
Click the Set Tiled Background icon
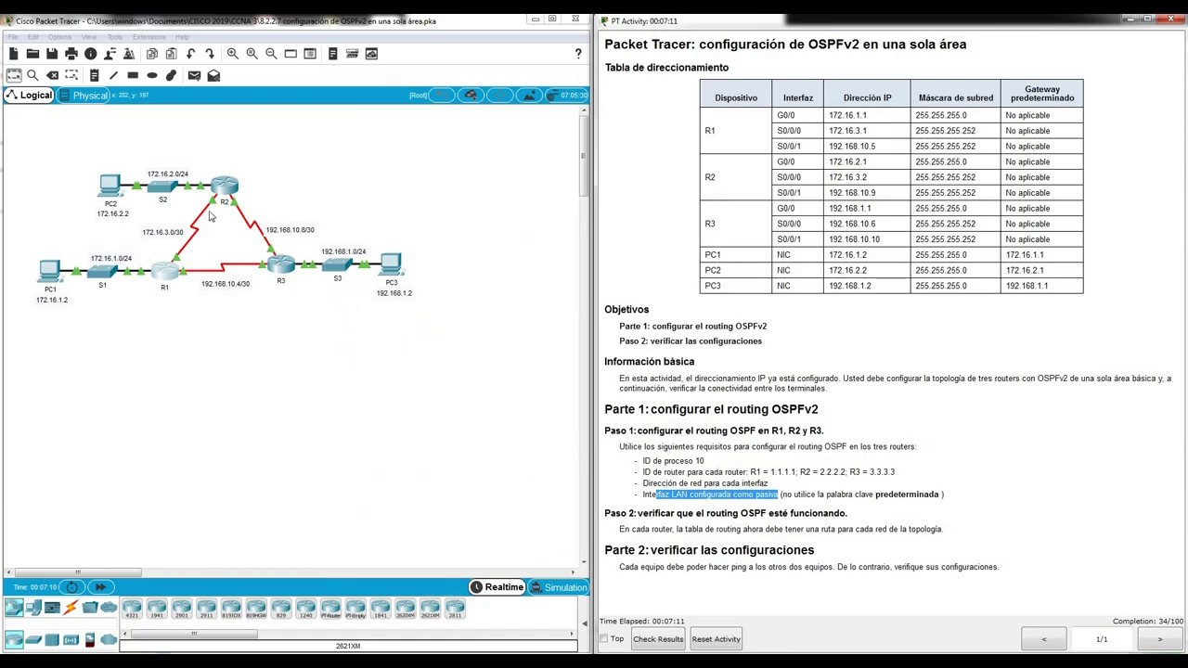click(529, 95)
